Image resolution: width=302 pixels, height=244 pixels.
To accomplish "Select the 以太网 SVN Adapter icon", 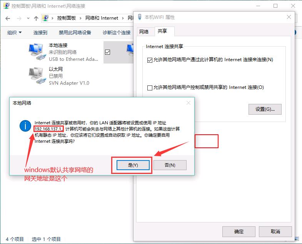I will [x=37, y=76].
